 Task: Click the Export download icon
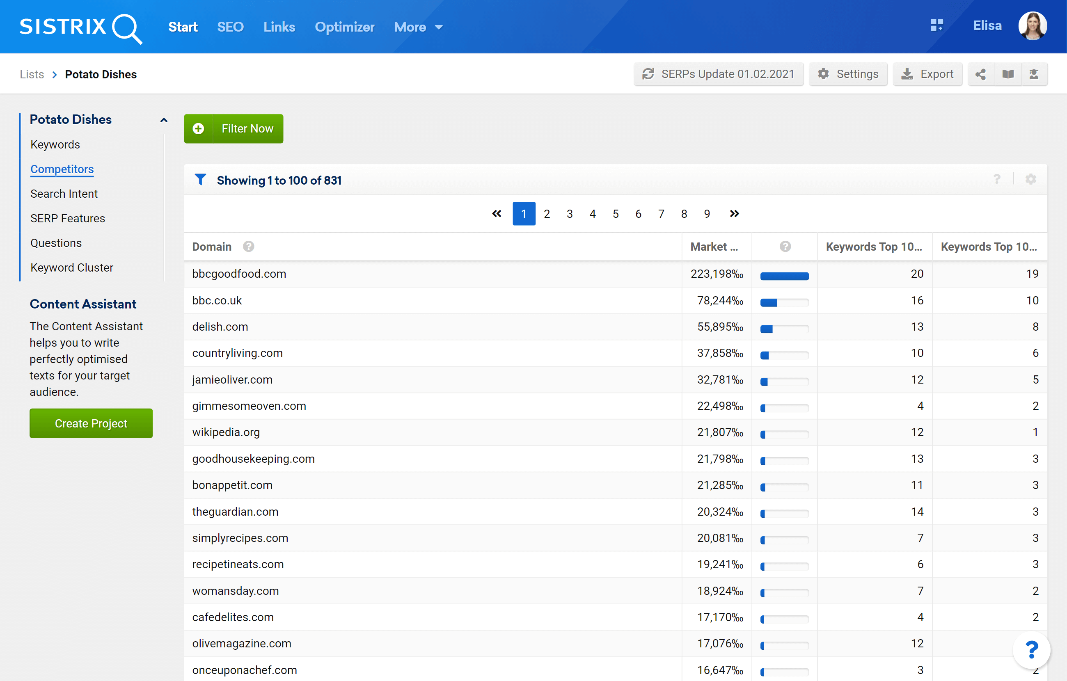click(907, 74)
